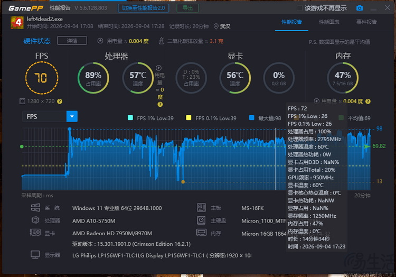Click the AMD A10-5750M processor text
Viewport: 396px width, 277px height.
click(93, 221)
